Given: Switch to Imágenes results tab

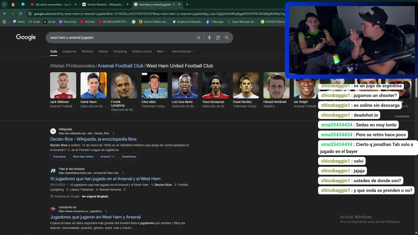Looking at the screenshot, I should coord(69,51).
